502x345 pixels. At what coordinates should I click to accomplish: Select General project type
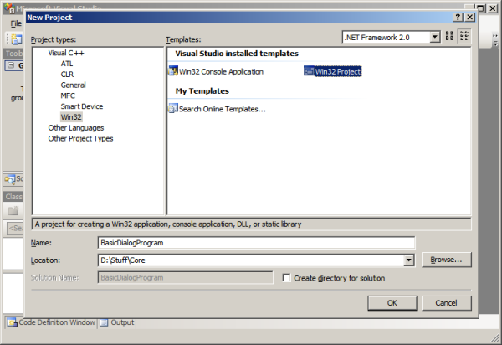coord(74,85)
